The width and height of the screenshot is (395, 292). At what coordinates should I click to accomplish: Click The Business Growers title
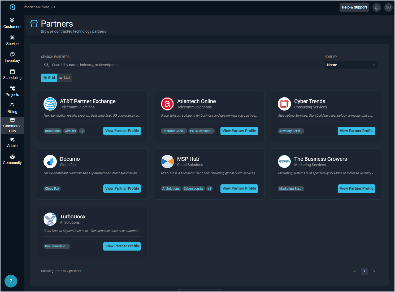(x=320, y=159)
